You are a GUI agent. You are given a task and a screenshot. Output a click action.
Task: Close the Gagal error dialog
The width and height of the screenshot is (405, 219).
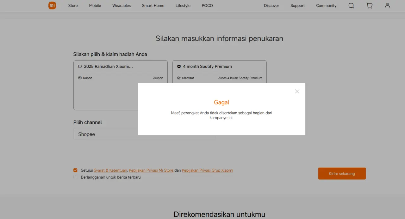297,91
